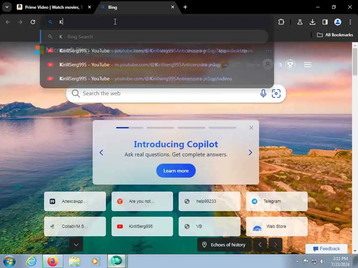358x268 pixels.
Task: Reload the current page
Action: 33,22
